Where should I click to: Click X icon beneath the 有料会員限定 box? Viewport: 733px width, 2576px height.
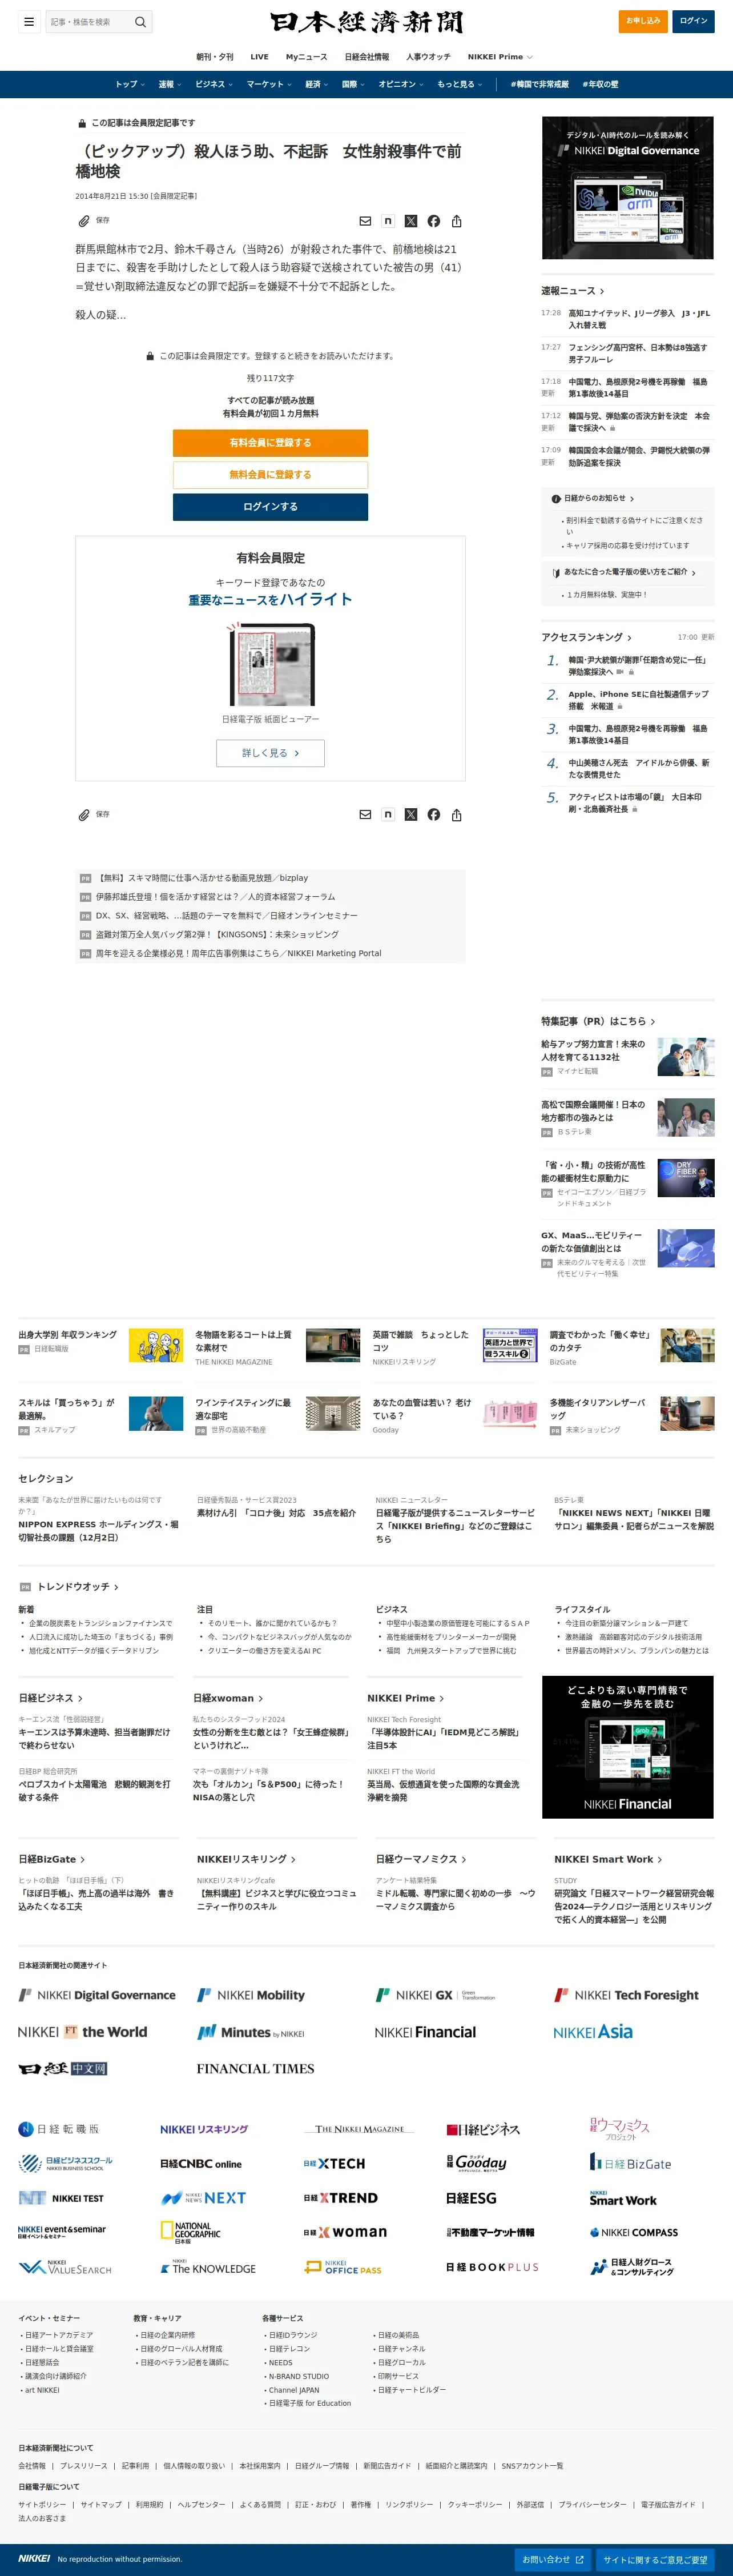[x=411, y=815]
